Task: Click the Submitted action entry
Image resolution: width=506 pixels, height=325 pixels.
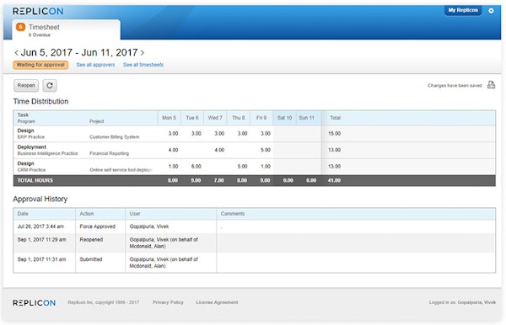Action: [91, 259]
